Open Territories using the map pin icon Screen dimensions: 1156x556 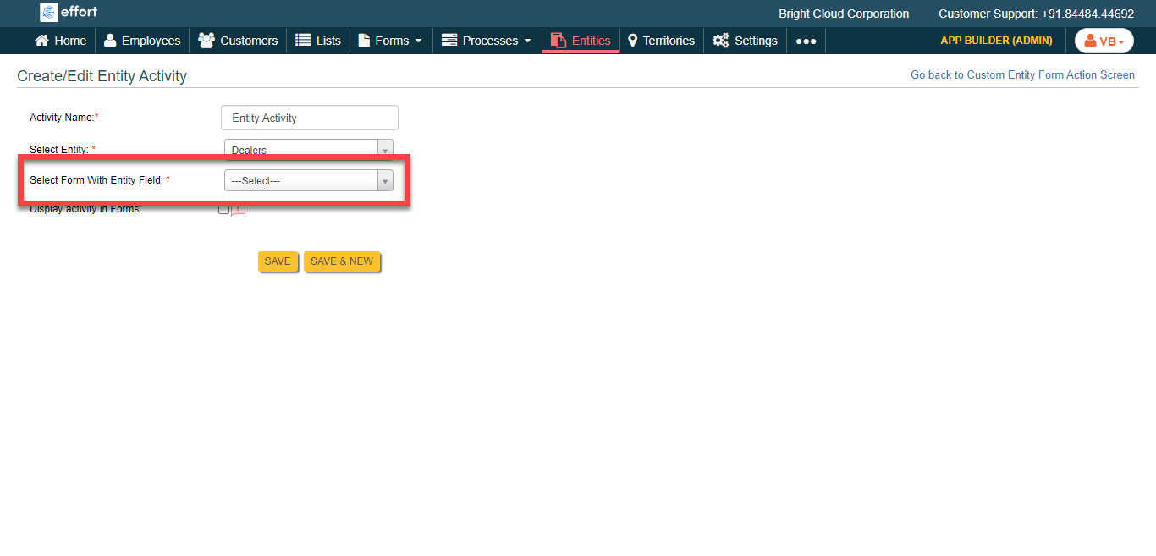pyautogui.click(x=632, y=41)
